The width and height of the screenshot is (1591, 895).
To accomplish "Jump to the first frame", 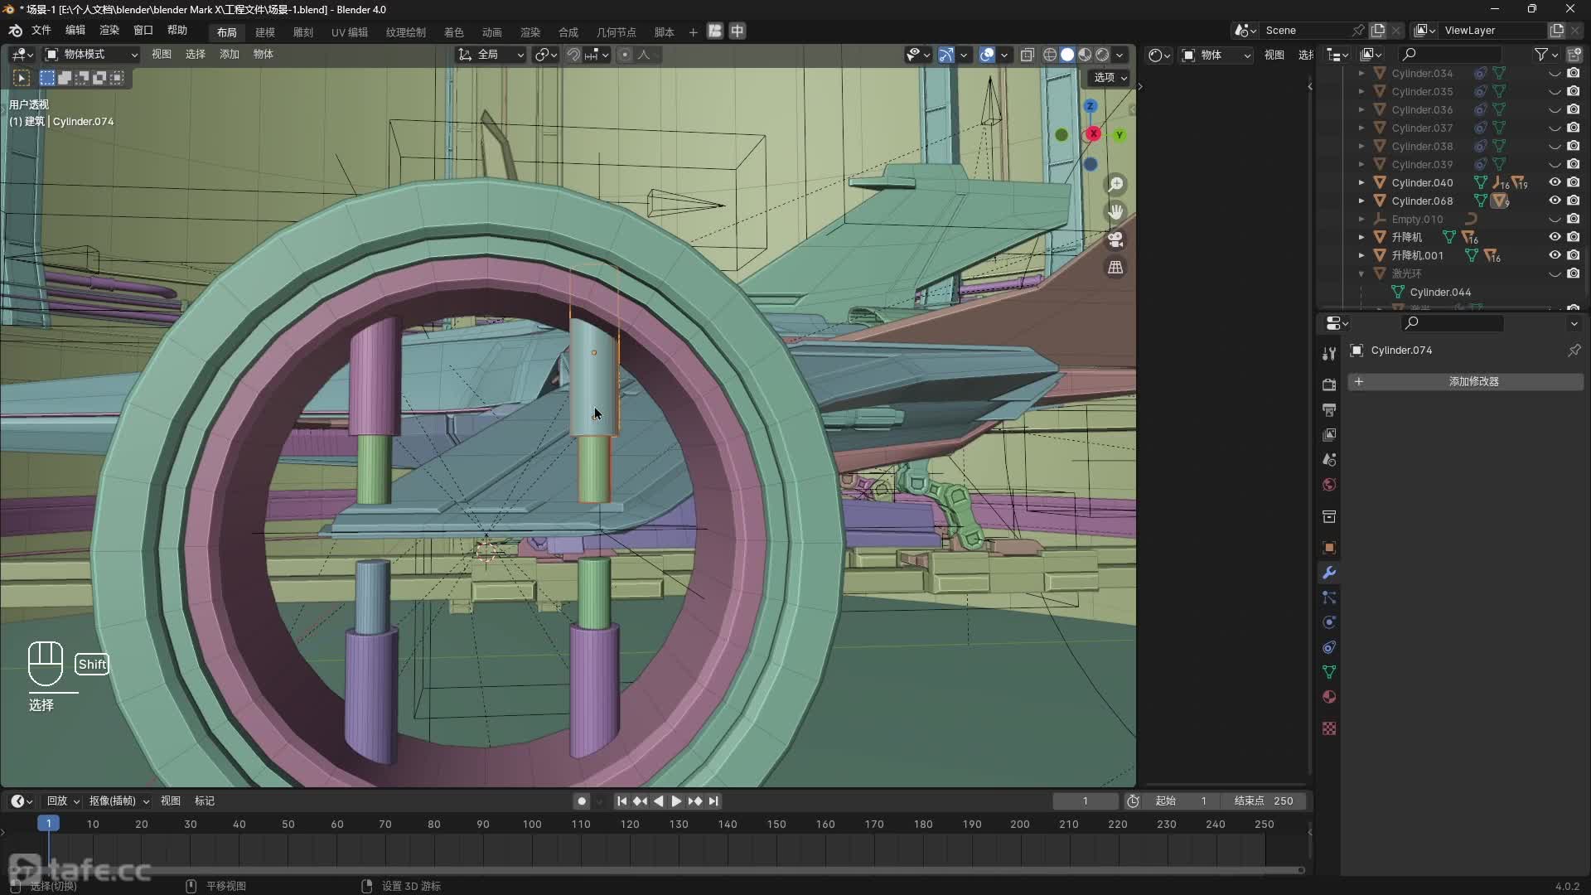I will click(621, 801).
